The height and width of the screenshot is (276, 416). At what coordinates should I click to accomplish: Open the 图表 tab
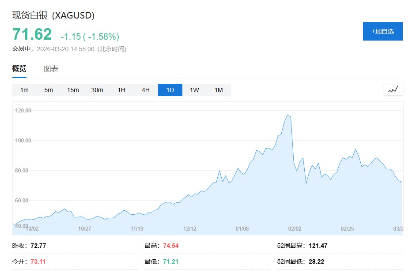[51, 69]
